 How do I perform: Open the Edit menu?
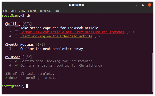click(x=13, y=11)
